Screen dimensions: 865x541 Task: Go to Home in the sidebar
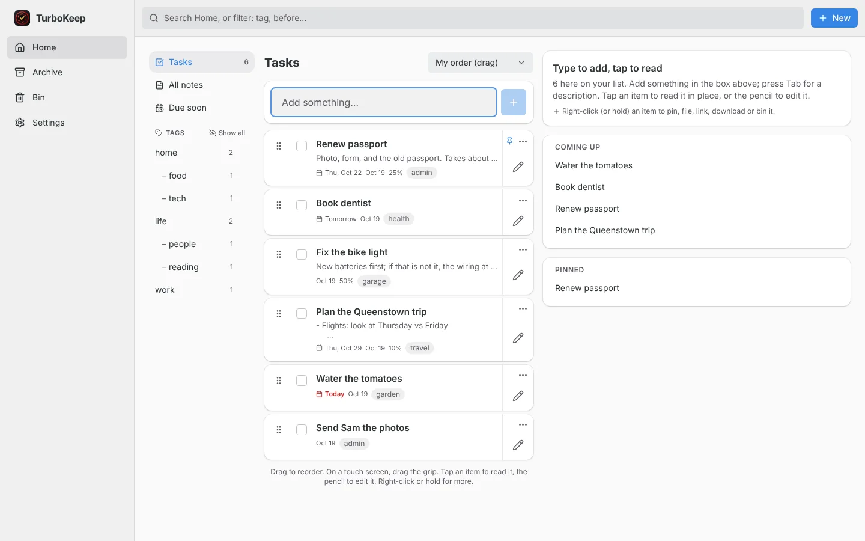point(67,47)
